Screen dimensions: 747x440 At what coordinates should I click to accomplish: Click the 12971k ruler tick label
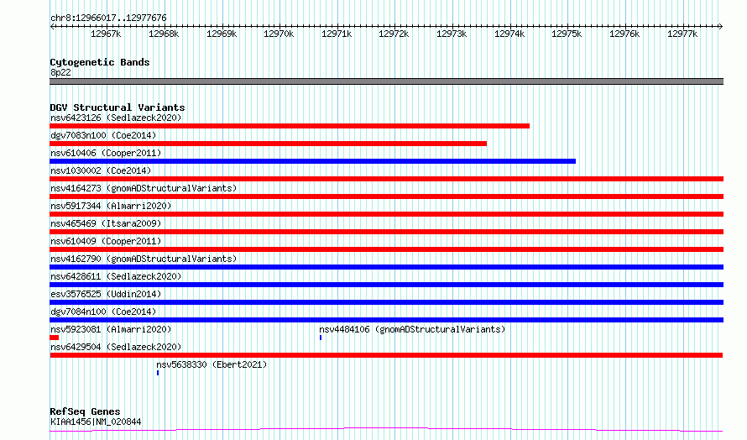tap(337, 34)
